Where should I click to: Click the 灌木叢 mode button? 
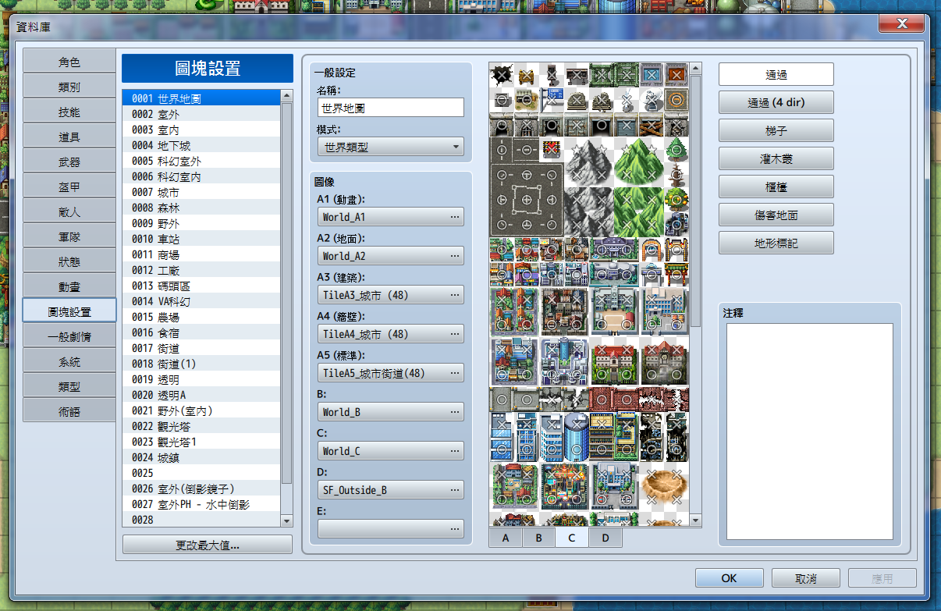click(776, 158)
